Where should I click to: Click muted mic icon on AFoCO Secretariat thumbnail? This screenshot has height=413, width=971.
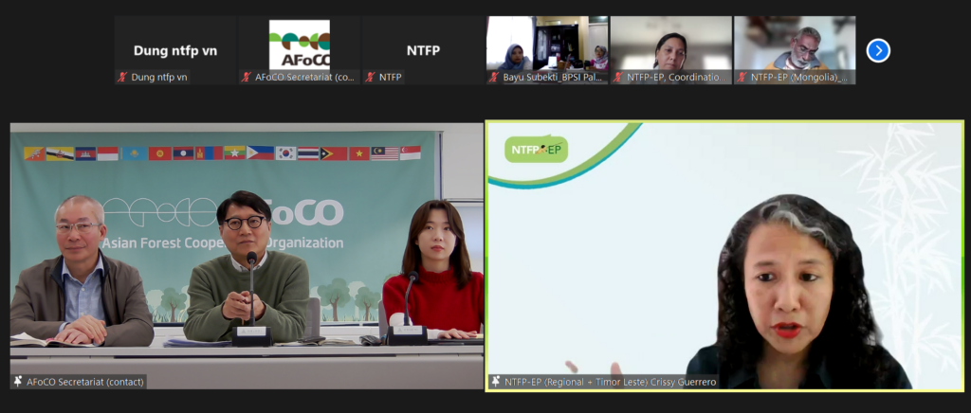pos(246,78)
